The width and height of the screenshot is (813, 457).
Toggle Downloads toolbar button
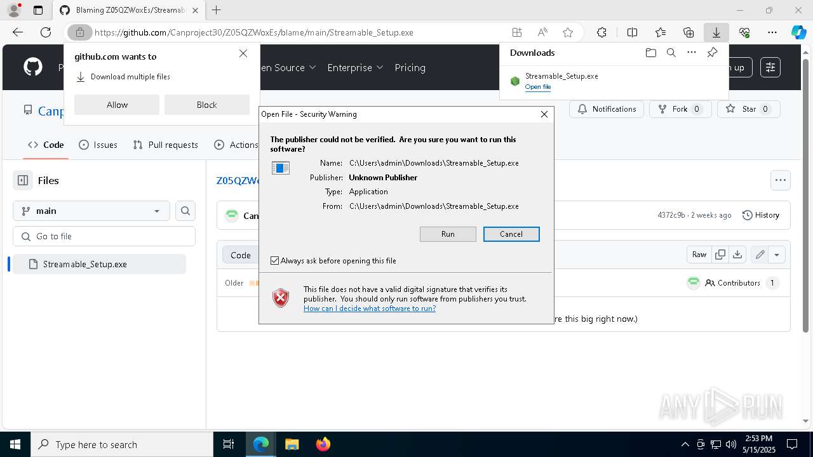point(716,32)
